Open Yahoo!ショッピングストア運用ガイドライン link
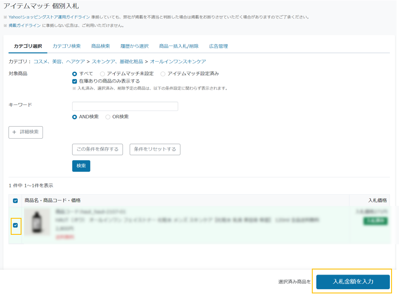Screen dimensions: 399x300 pos(49,17)
